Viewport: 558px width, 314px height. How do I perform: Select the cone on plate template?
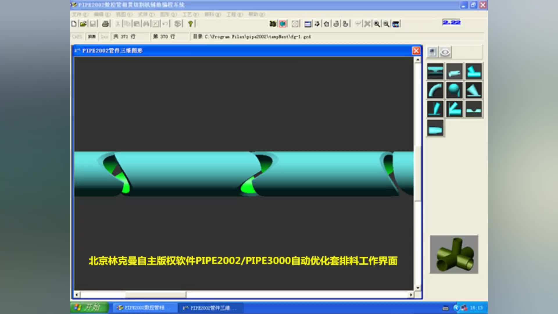pyautogui.click(x=474, y=90)
